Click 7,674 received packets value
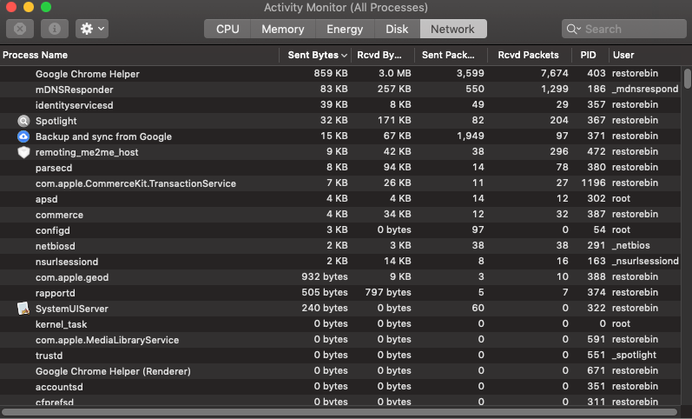Viewport: 692px width, 419px height. pos(554,73)
